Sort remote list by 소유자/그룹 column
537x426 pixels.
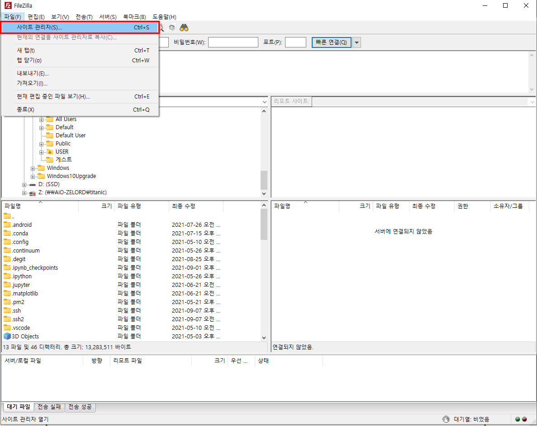(509, 206)
